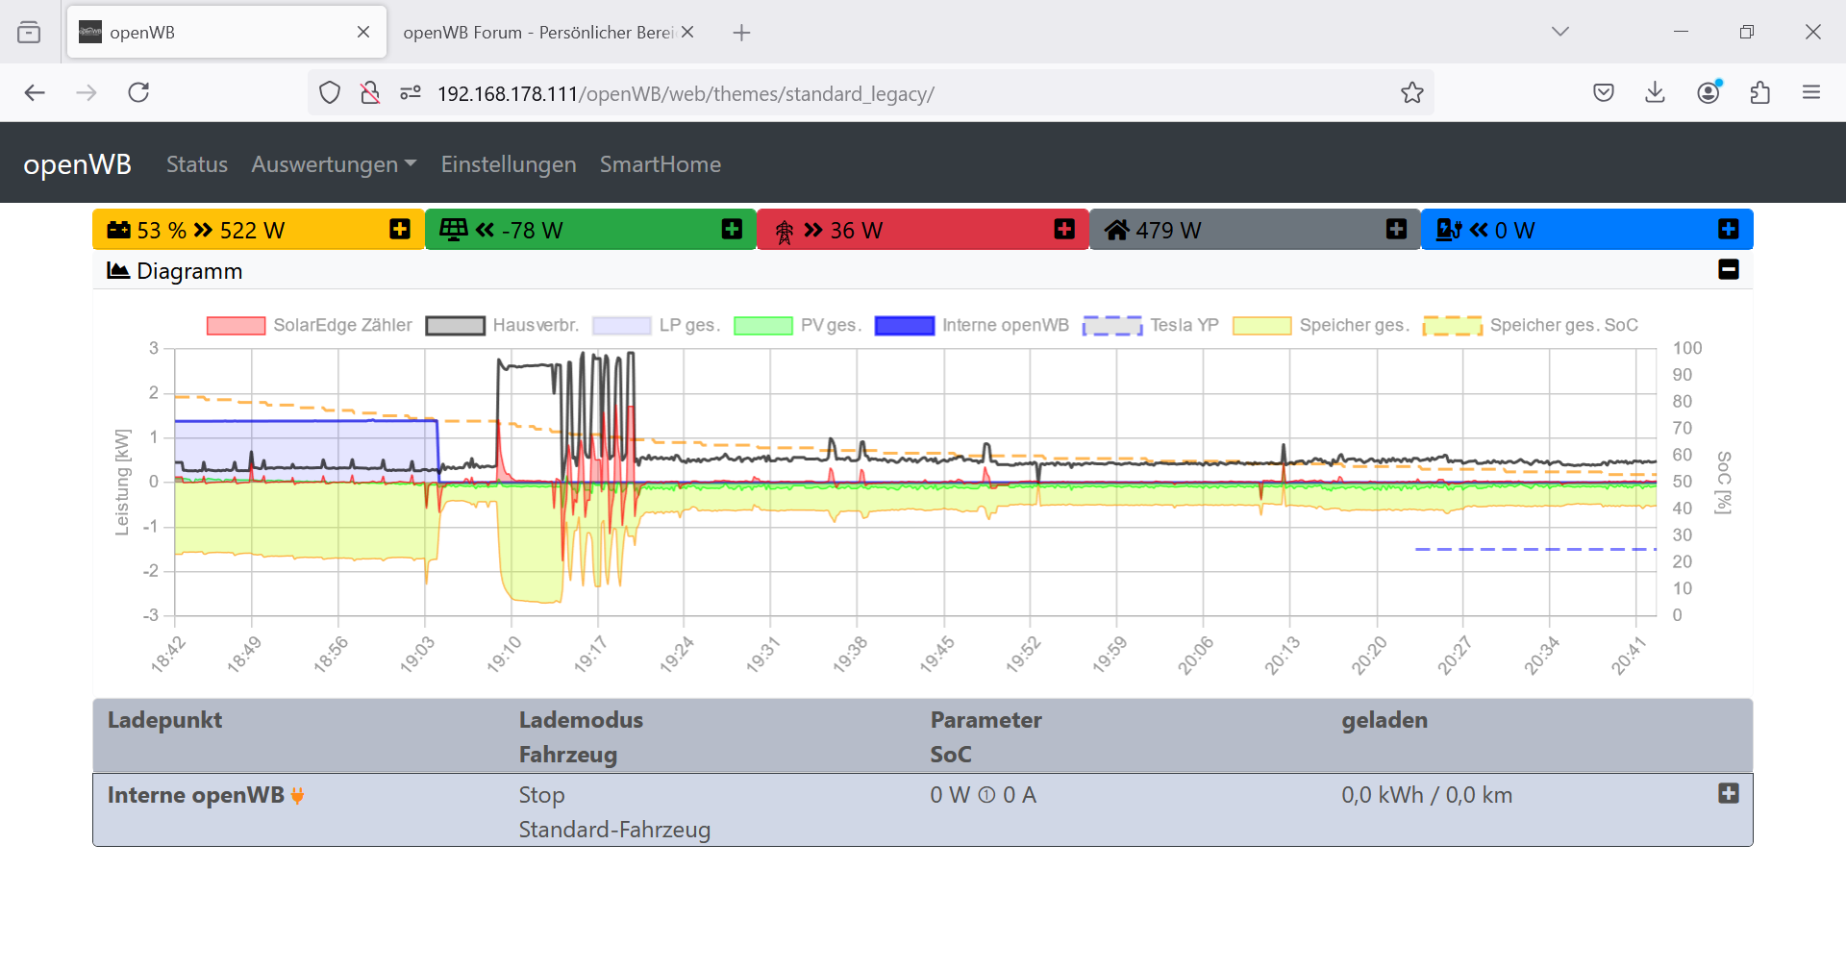Click the insecure connection lock icon
This screenshot has height=969, width=1846.
pyautogui.click(x=370, y=93)
